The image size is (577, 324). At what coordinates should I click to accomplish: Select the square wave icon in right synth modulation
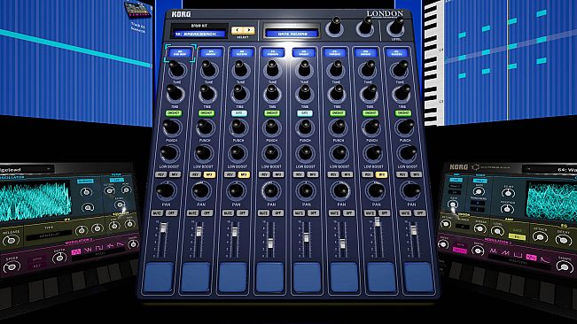519,255
